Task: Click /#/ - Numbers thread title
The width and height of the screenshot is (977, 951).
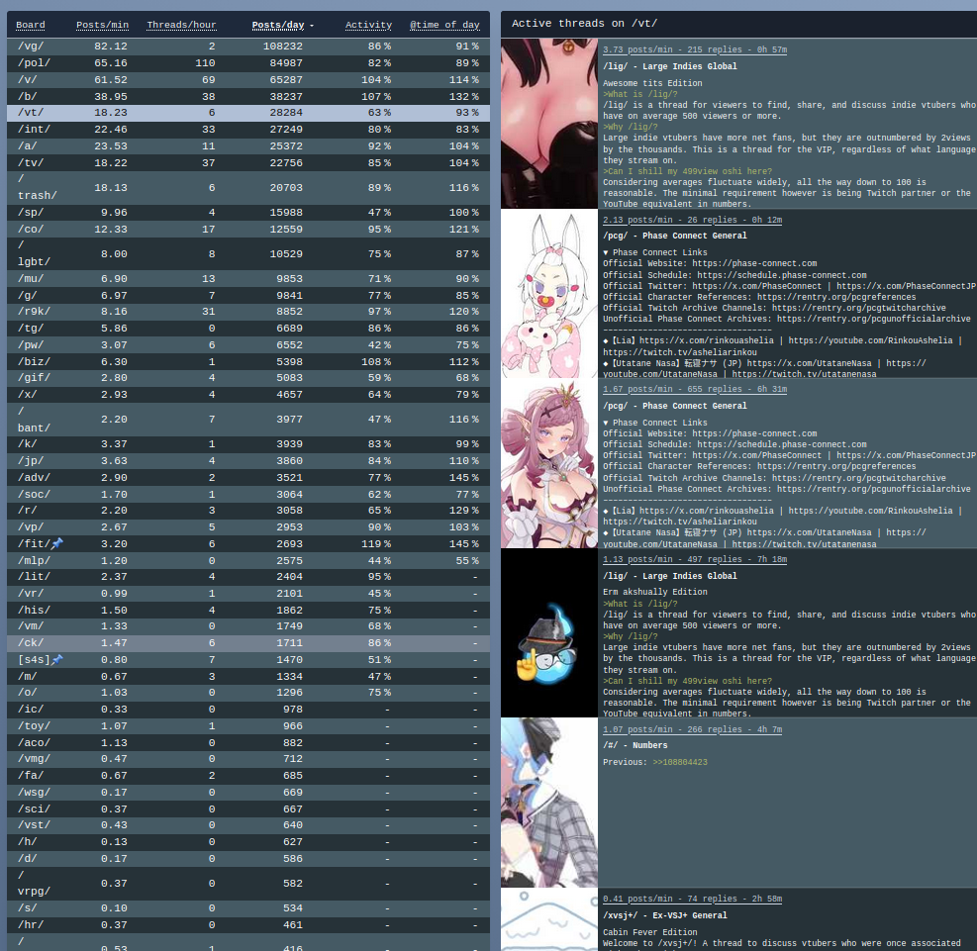Action: pos(635,745)
